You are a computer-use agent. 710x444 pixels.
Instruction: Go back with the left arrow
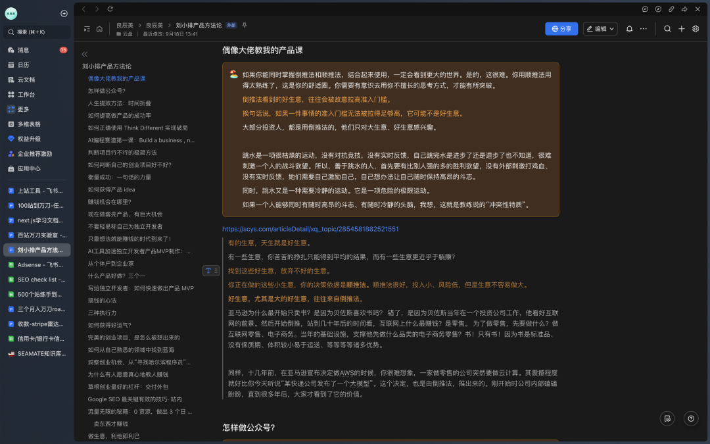[83, 9]
